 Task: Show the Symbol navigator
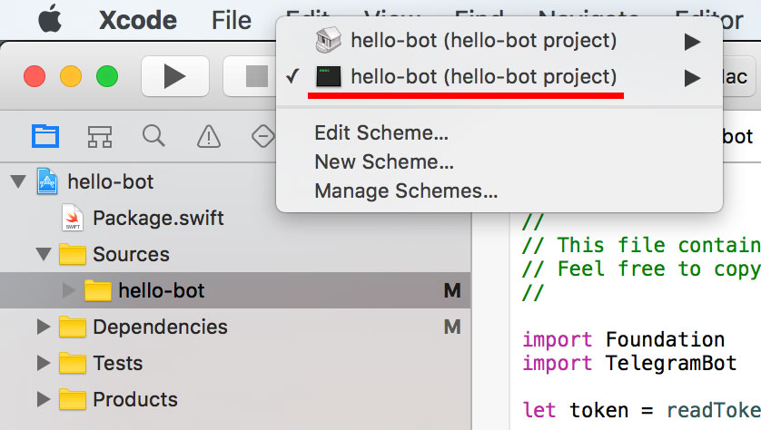click(x=100, y=137)
